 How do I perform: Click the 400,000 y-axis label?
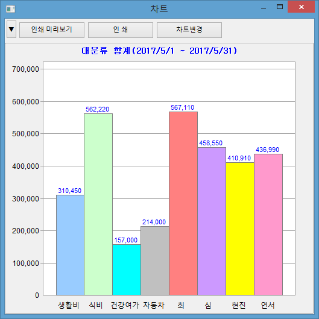click(x=25, y=166)
